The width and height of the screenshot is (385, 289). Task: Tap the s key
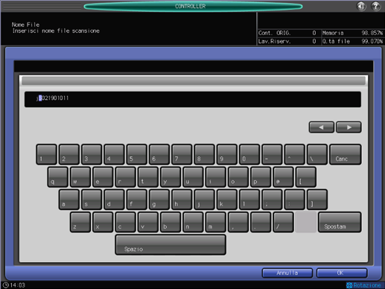click(x=92, y=200)
